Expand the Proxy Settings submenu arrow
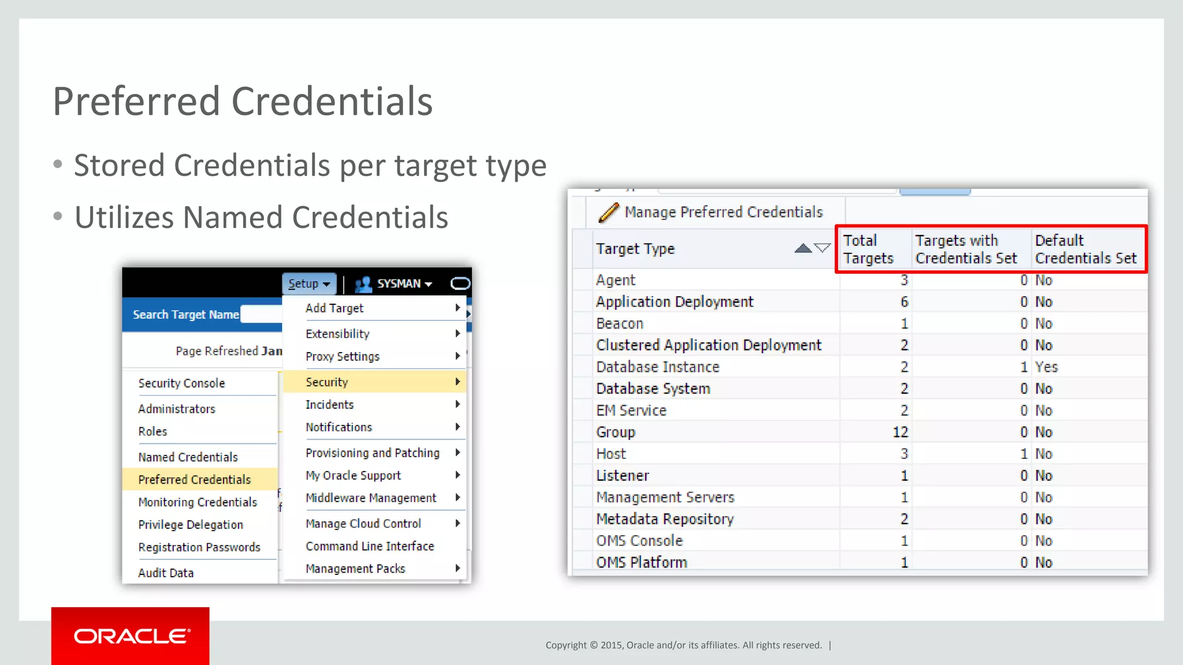This screenshot has width=1183, height=665. click(x=457, y=356)
